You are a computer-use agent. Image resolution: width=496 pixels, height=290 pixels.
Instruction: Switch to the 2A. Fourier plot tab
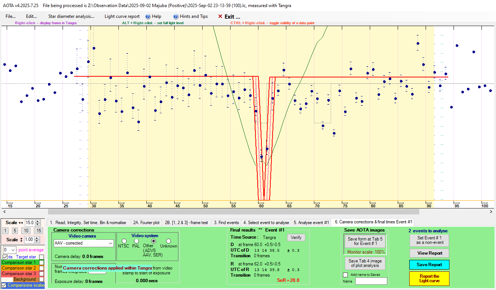[x=147, y=223]
